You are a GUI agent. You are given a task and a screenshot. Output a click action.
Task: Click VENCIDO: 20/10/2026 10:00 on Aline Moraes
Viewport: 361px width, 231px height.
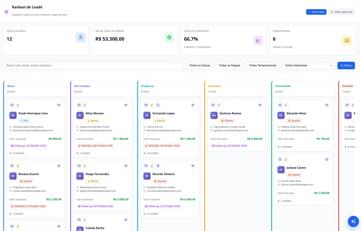(x=95, y=146)
